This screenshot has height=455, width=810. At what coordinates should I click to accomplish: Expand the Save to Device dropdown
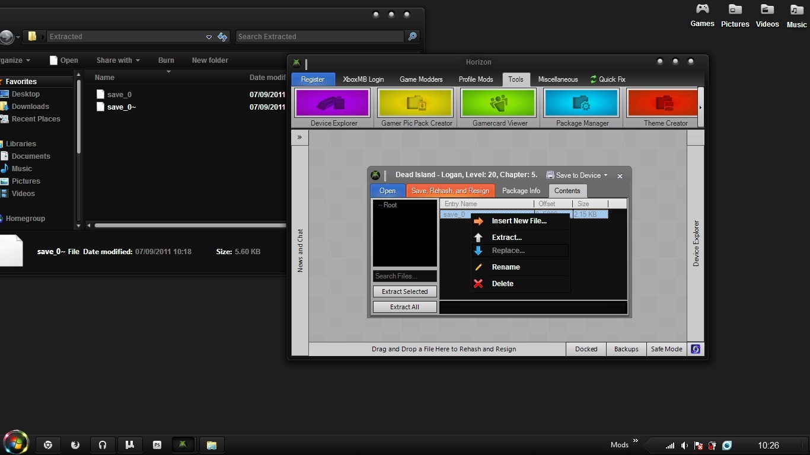click(x=578, y=175)
